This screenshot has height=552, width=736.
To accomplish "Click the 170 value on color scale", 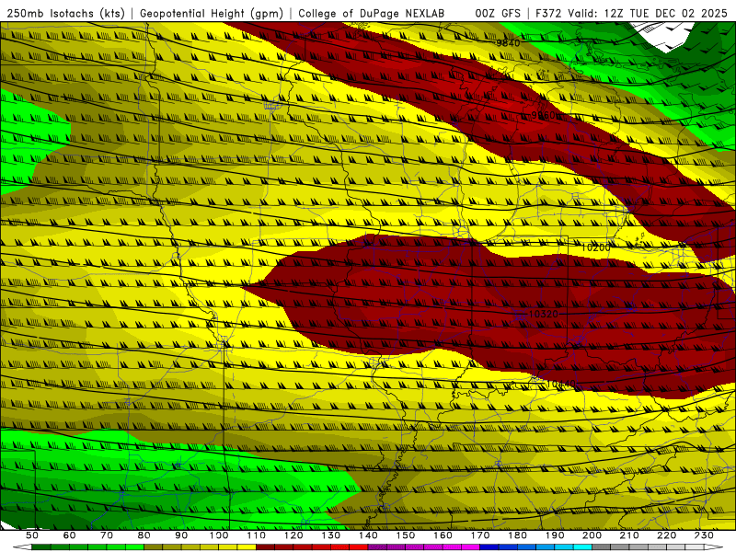I will tap(480, 535).
